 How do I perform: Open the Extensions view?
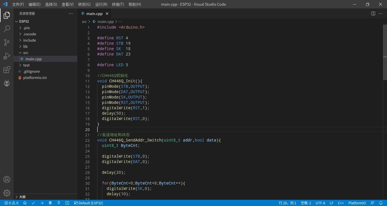[7, 70]
